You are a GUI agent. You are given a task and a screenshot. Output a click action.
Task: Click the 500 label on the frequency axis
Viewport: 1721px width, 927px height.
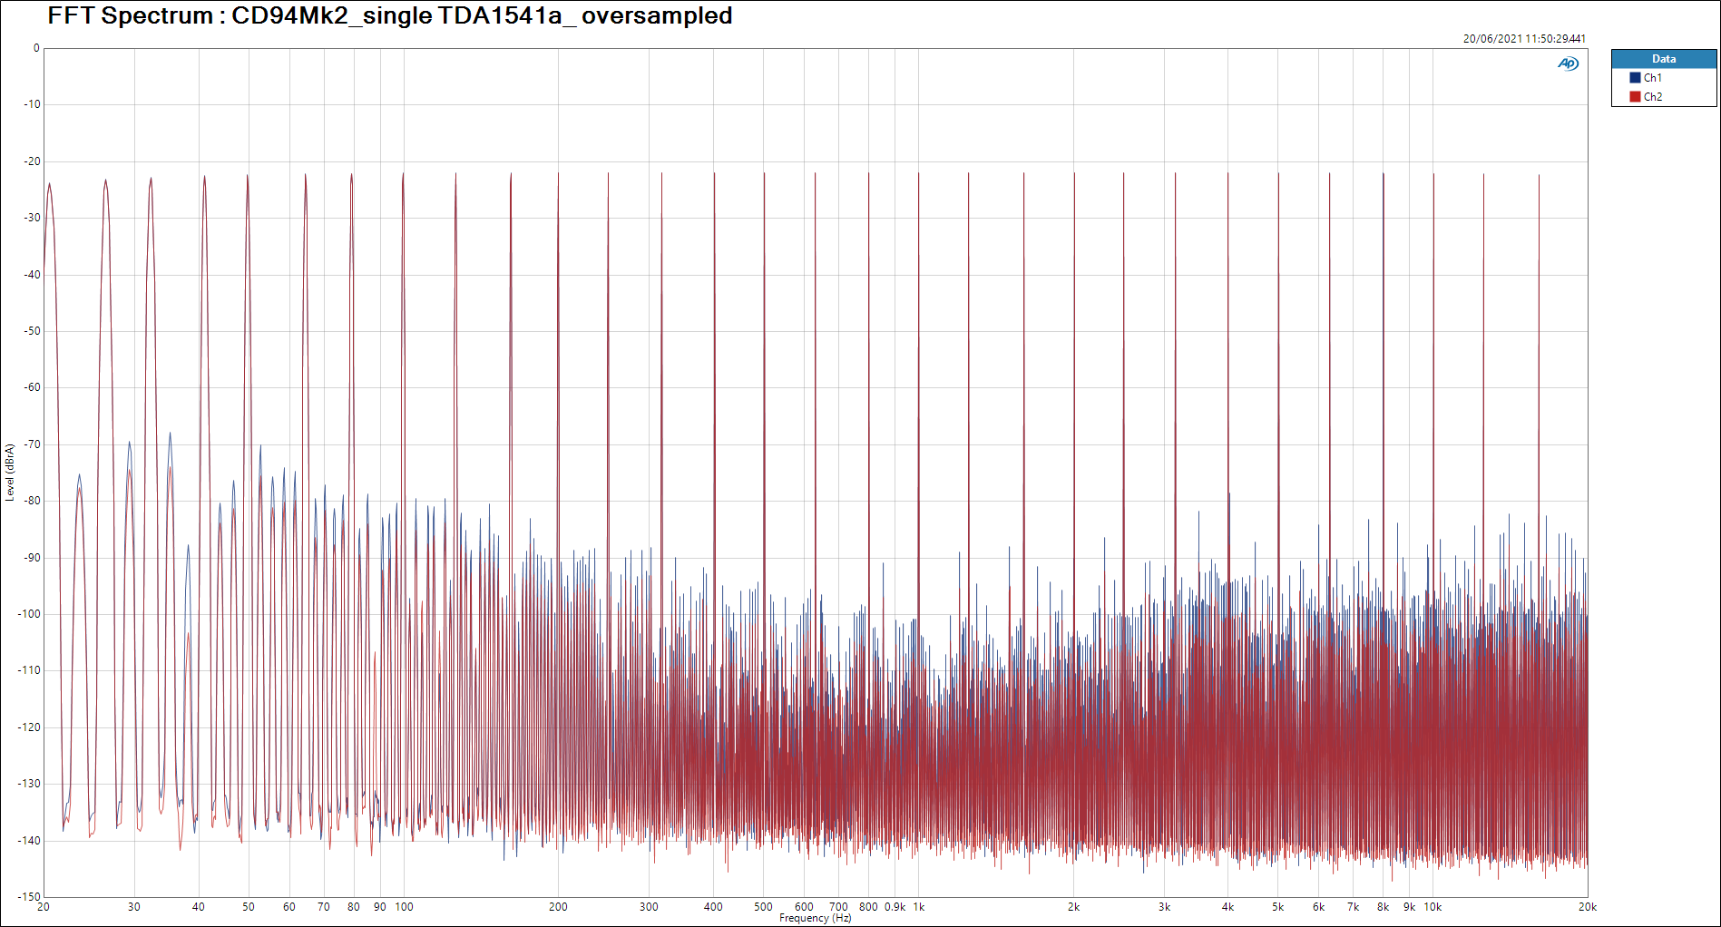763,907
